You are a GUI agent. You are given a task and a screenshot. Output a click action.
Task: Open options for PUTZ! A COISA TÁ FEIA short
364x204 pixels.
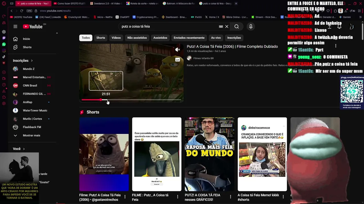(230, 196)
